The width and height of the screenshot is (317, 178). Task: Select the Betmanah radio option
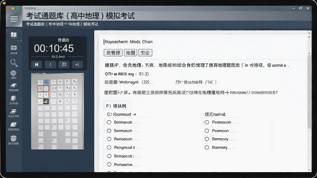coord(109,122)
